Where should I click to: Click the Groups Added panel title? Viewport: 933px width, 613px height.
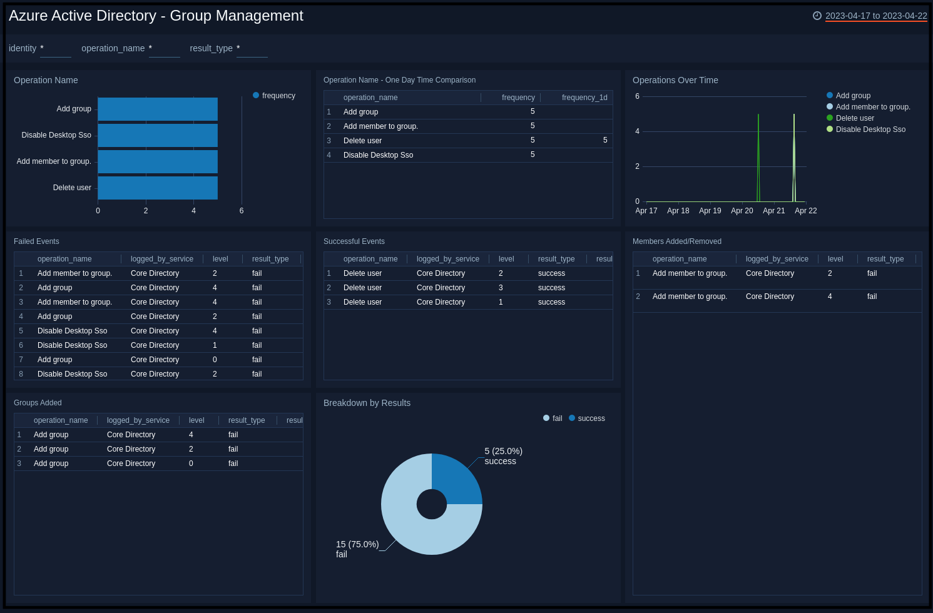tap(38, 403)
